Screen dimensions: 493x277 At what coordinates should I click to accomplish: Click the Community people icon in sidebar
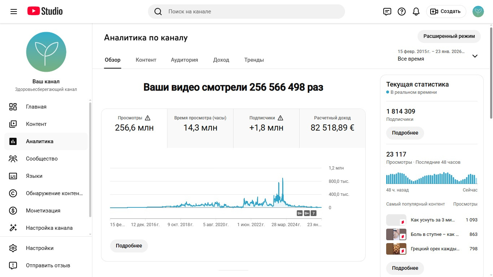coord(13,159)
